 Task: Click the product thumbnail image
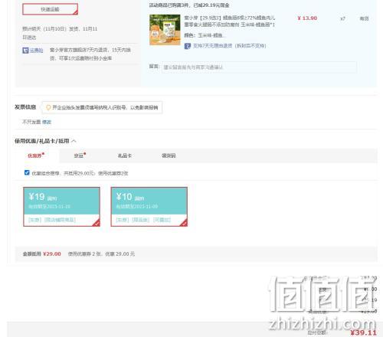tap(165, 30)
